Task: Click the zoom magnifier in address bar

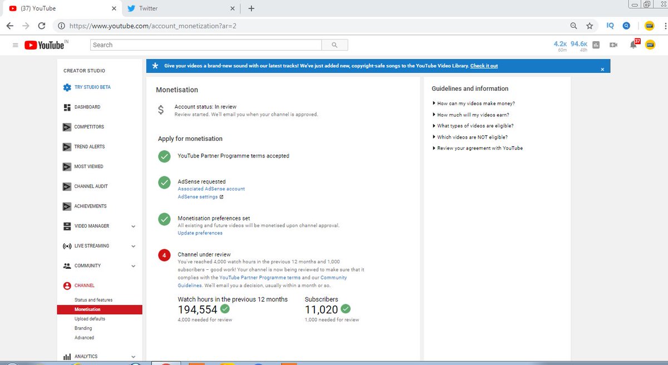Action: [x=574, y=26]
